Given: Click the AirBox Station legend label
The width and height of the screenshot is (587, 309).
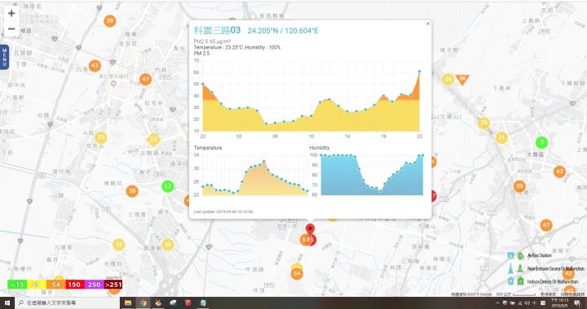Looking at the screenshot, I should [x=540, y=255].
